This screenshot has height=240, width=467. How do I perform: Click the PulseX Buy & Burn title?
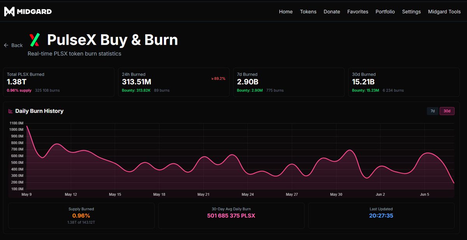(x=112, y=40)
